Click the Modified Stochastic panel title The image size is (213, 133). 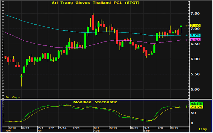[95, 102]
